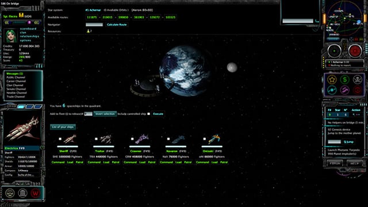Select Newbie Channel

[x=17, y=93]
